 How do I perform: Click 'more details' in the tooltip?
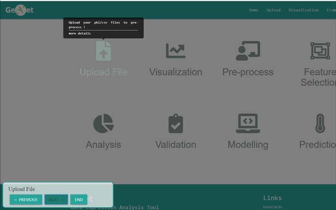tap(80, 34)
